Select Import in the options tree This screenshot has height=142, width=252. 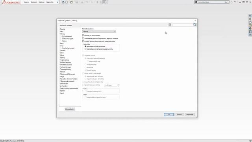point(62,91)
